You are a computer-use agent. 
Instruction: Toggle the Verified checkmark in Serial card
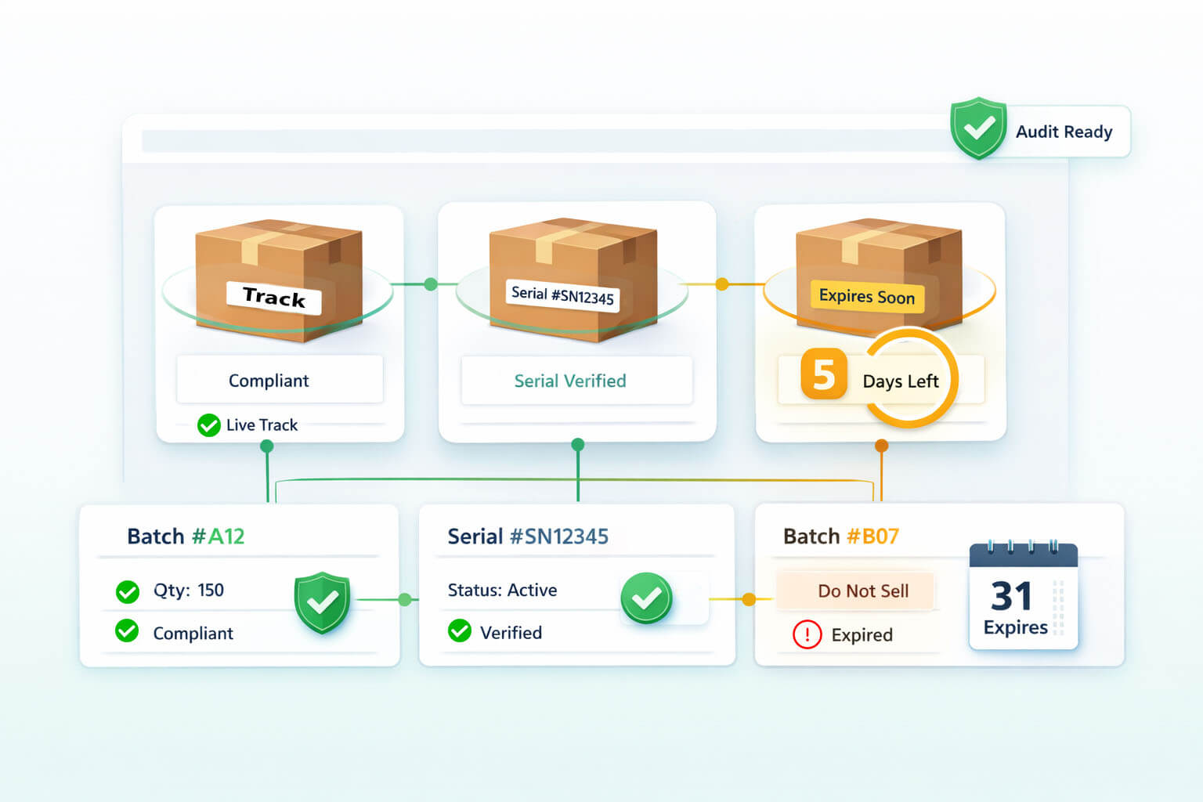[x=460, y=631]
